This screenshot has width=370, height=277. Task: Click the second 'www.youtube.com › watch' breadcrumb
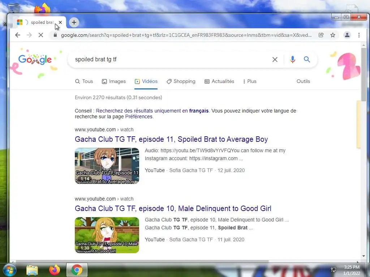tap(104, 199)
